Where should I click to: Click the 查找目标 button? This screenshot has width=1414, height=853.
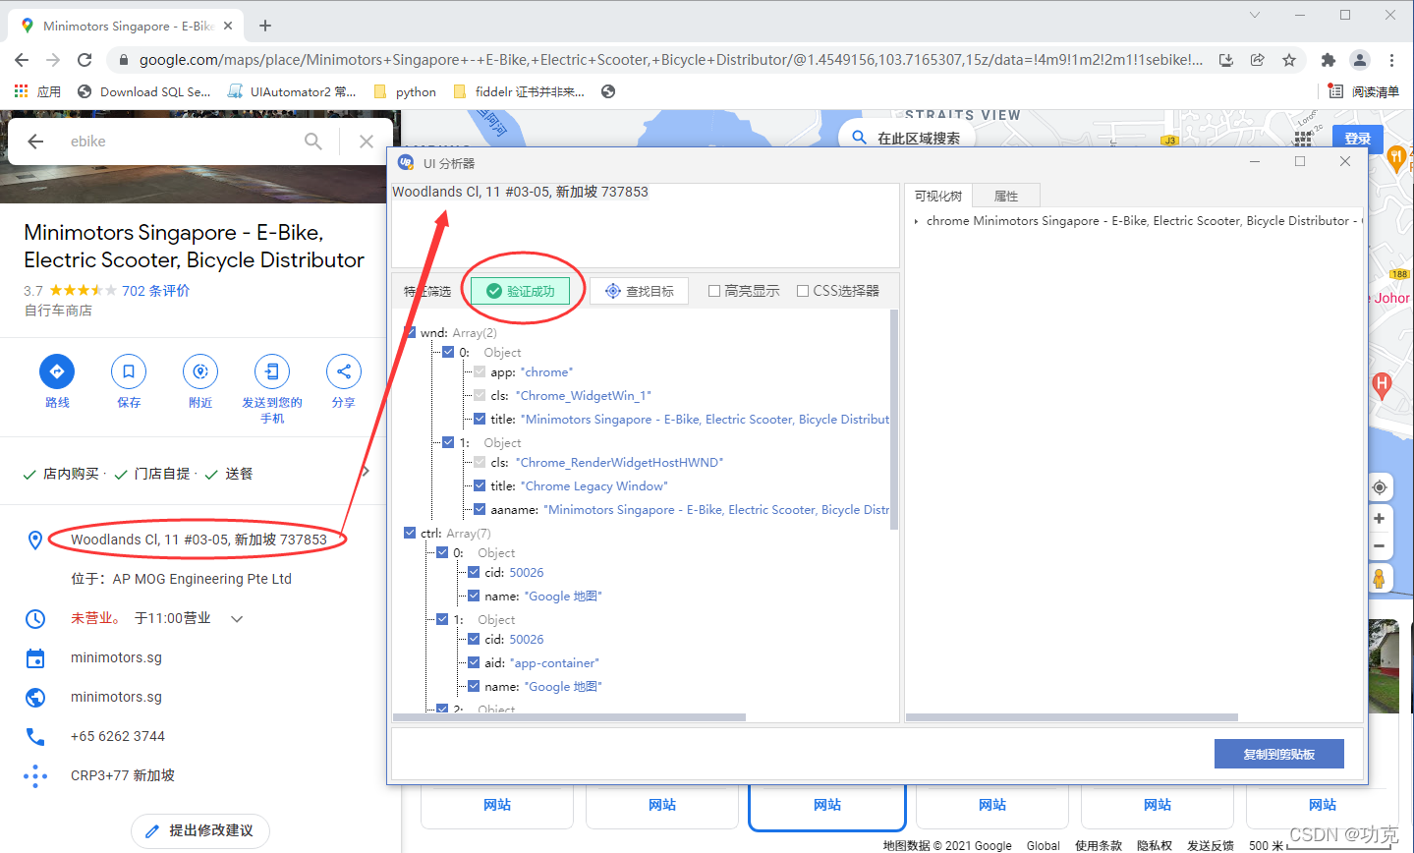(x=639, y=291)
